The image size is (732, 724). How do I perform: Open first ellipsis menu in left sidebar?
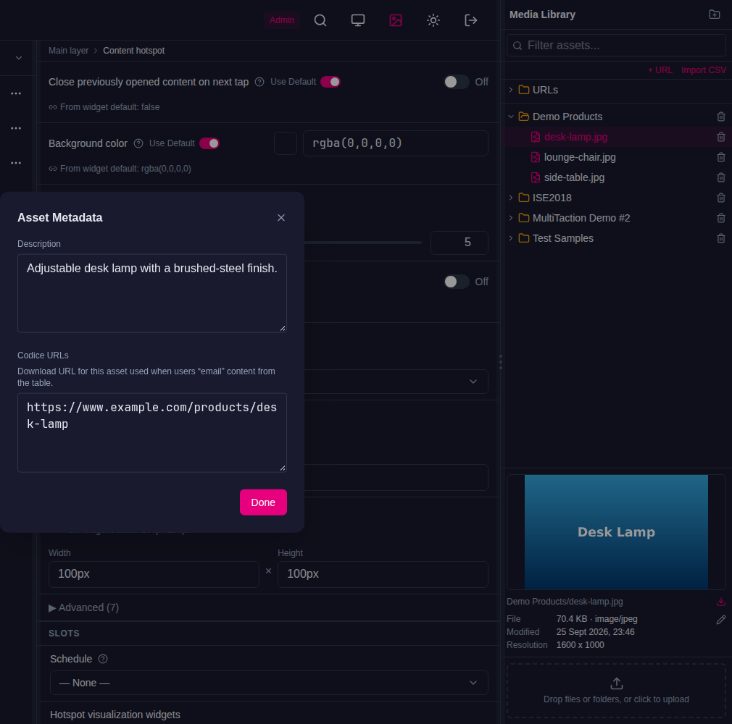click(x=16, y=93)
